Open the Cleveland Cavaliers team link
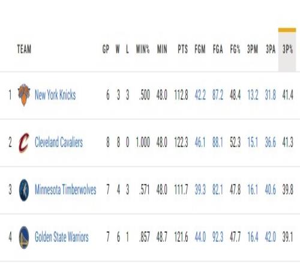This screenshot has width=300, height=264. 59,142
